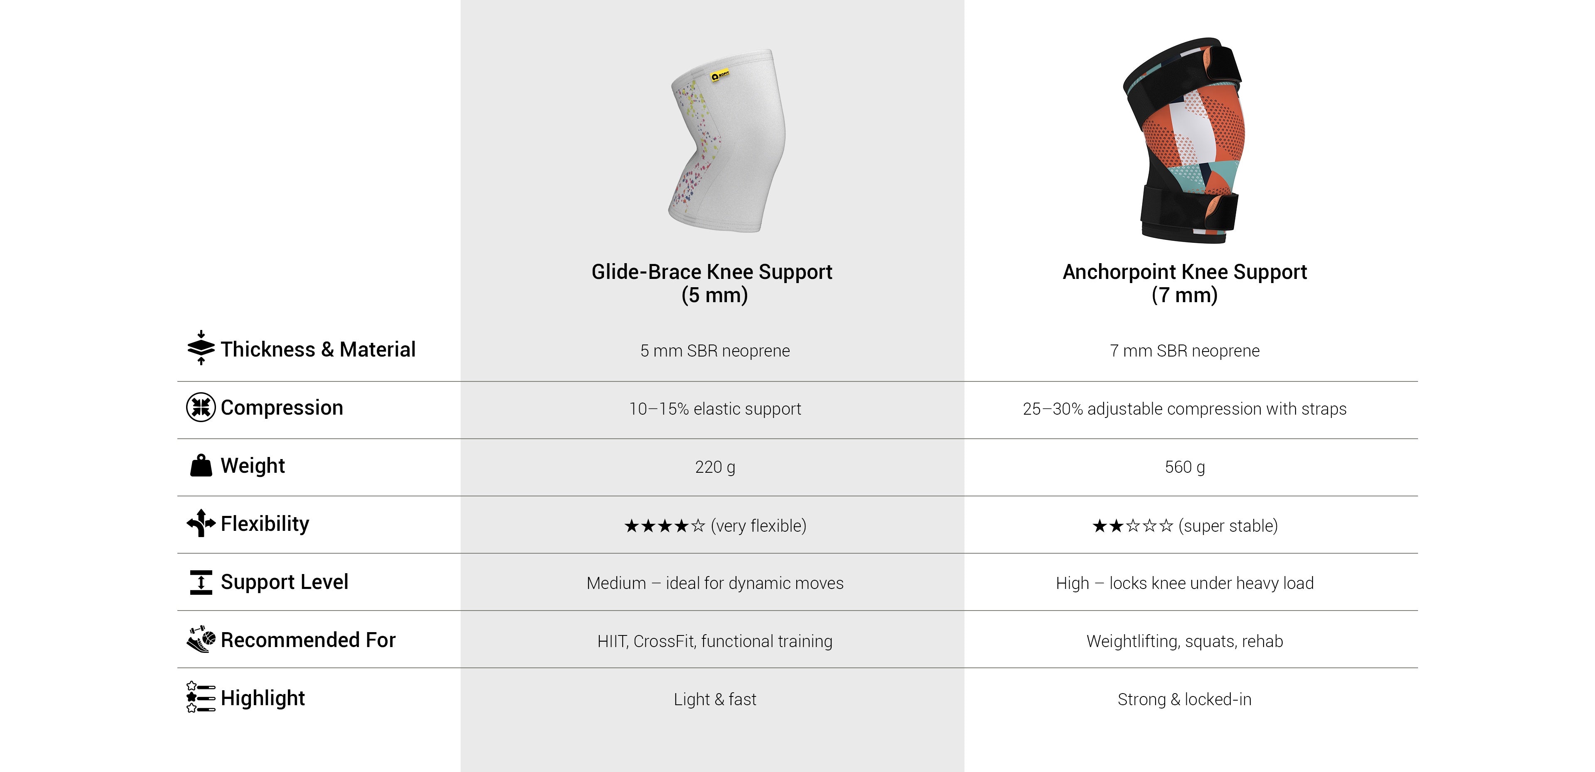1595x772 pixels.
Task: Click the 560 g weight value
Action: coord(1185,467)
